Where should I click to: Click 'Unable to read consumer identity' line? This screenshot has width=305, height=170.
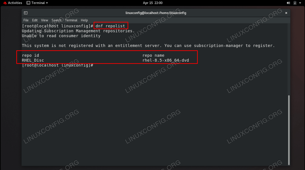[61, 36]
